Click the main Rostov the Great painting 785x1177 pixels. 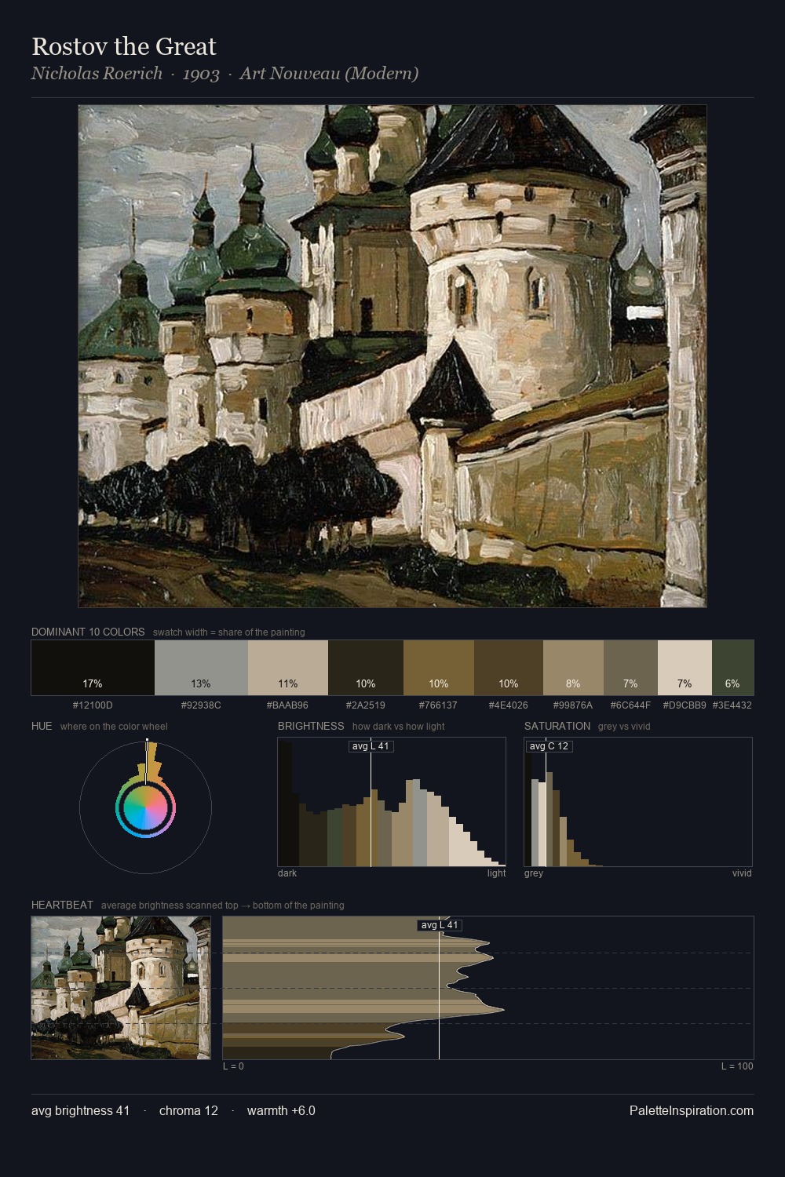(x=392, y=356)
